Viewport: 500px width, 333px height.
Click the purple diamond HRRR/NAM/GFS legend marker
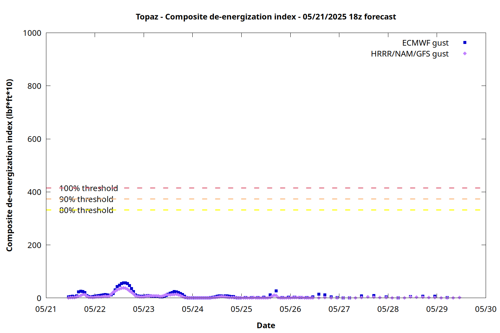click(x=465, y=54)
